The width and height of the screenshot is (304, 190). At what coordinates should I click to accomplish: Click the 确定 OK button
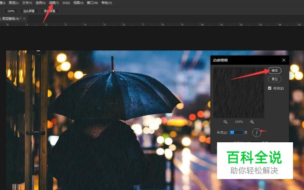coord(275,70)
